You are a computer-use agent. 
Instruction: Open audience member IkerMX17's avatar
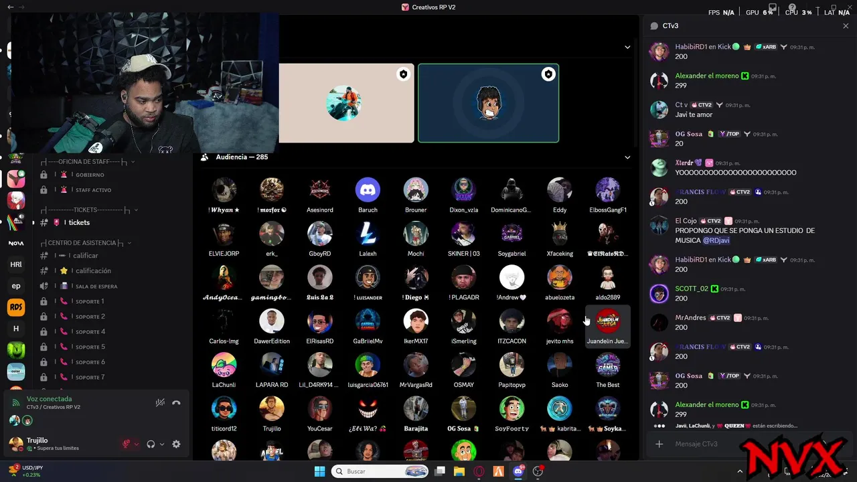coord(416,321)
